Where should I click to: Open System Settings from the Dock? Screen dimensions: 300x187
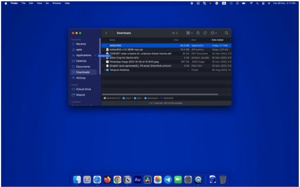point(188,180)
